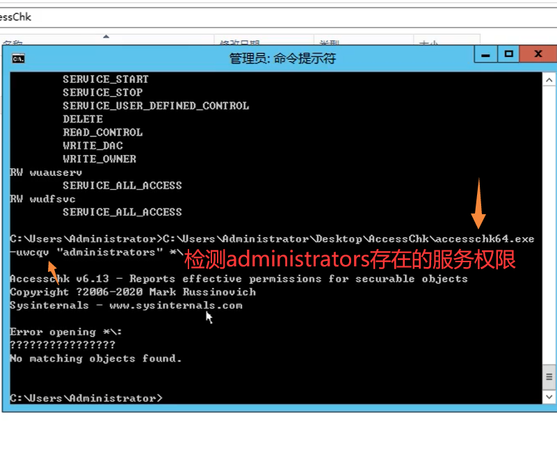Click the scrollbar up arrow in console
Viewport: 557px width, 459px height.
(x=549, y=80)
